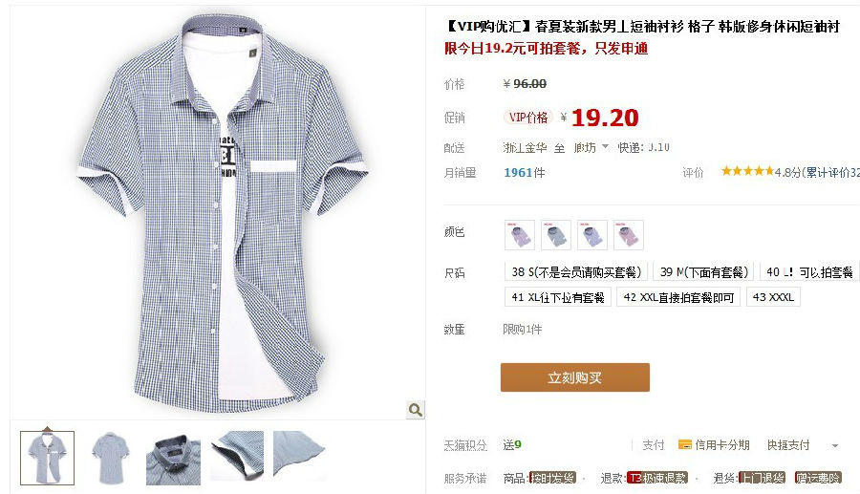860x494 pixels.
Task: Open the 廊坊 delivery city dropdown
Action: point(591,147)
